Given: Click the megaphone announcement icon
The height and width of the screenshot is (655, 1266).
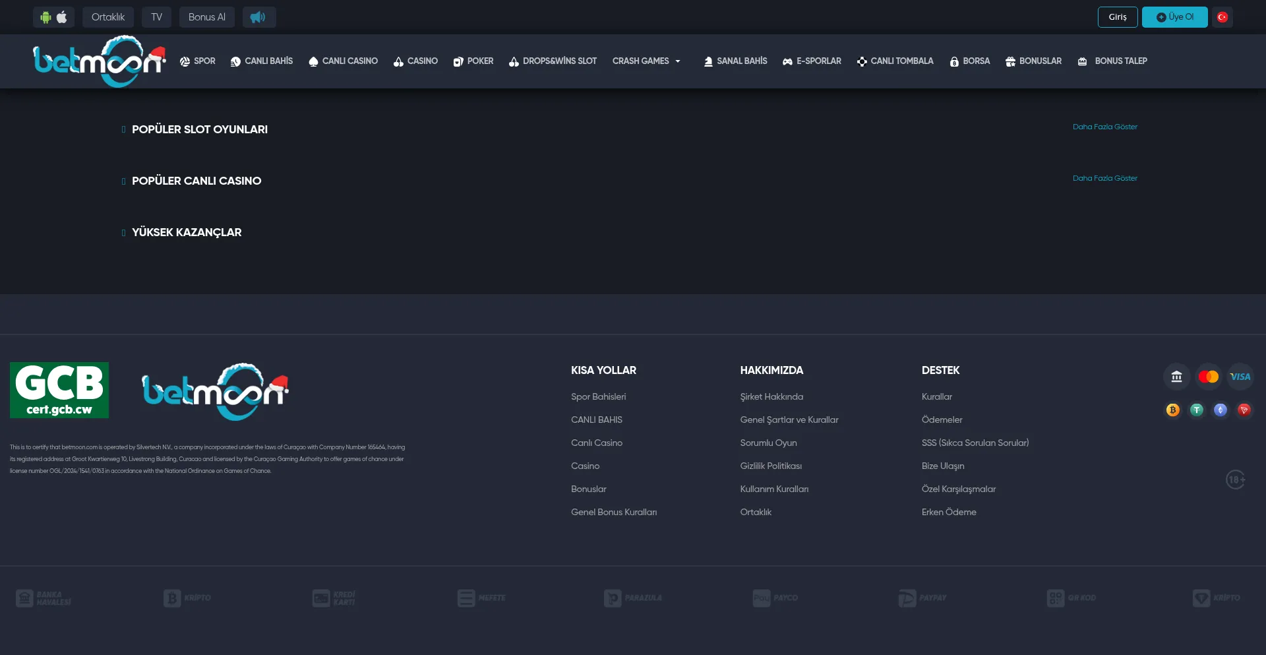Looking at the screenshot, I should (258, 17).
